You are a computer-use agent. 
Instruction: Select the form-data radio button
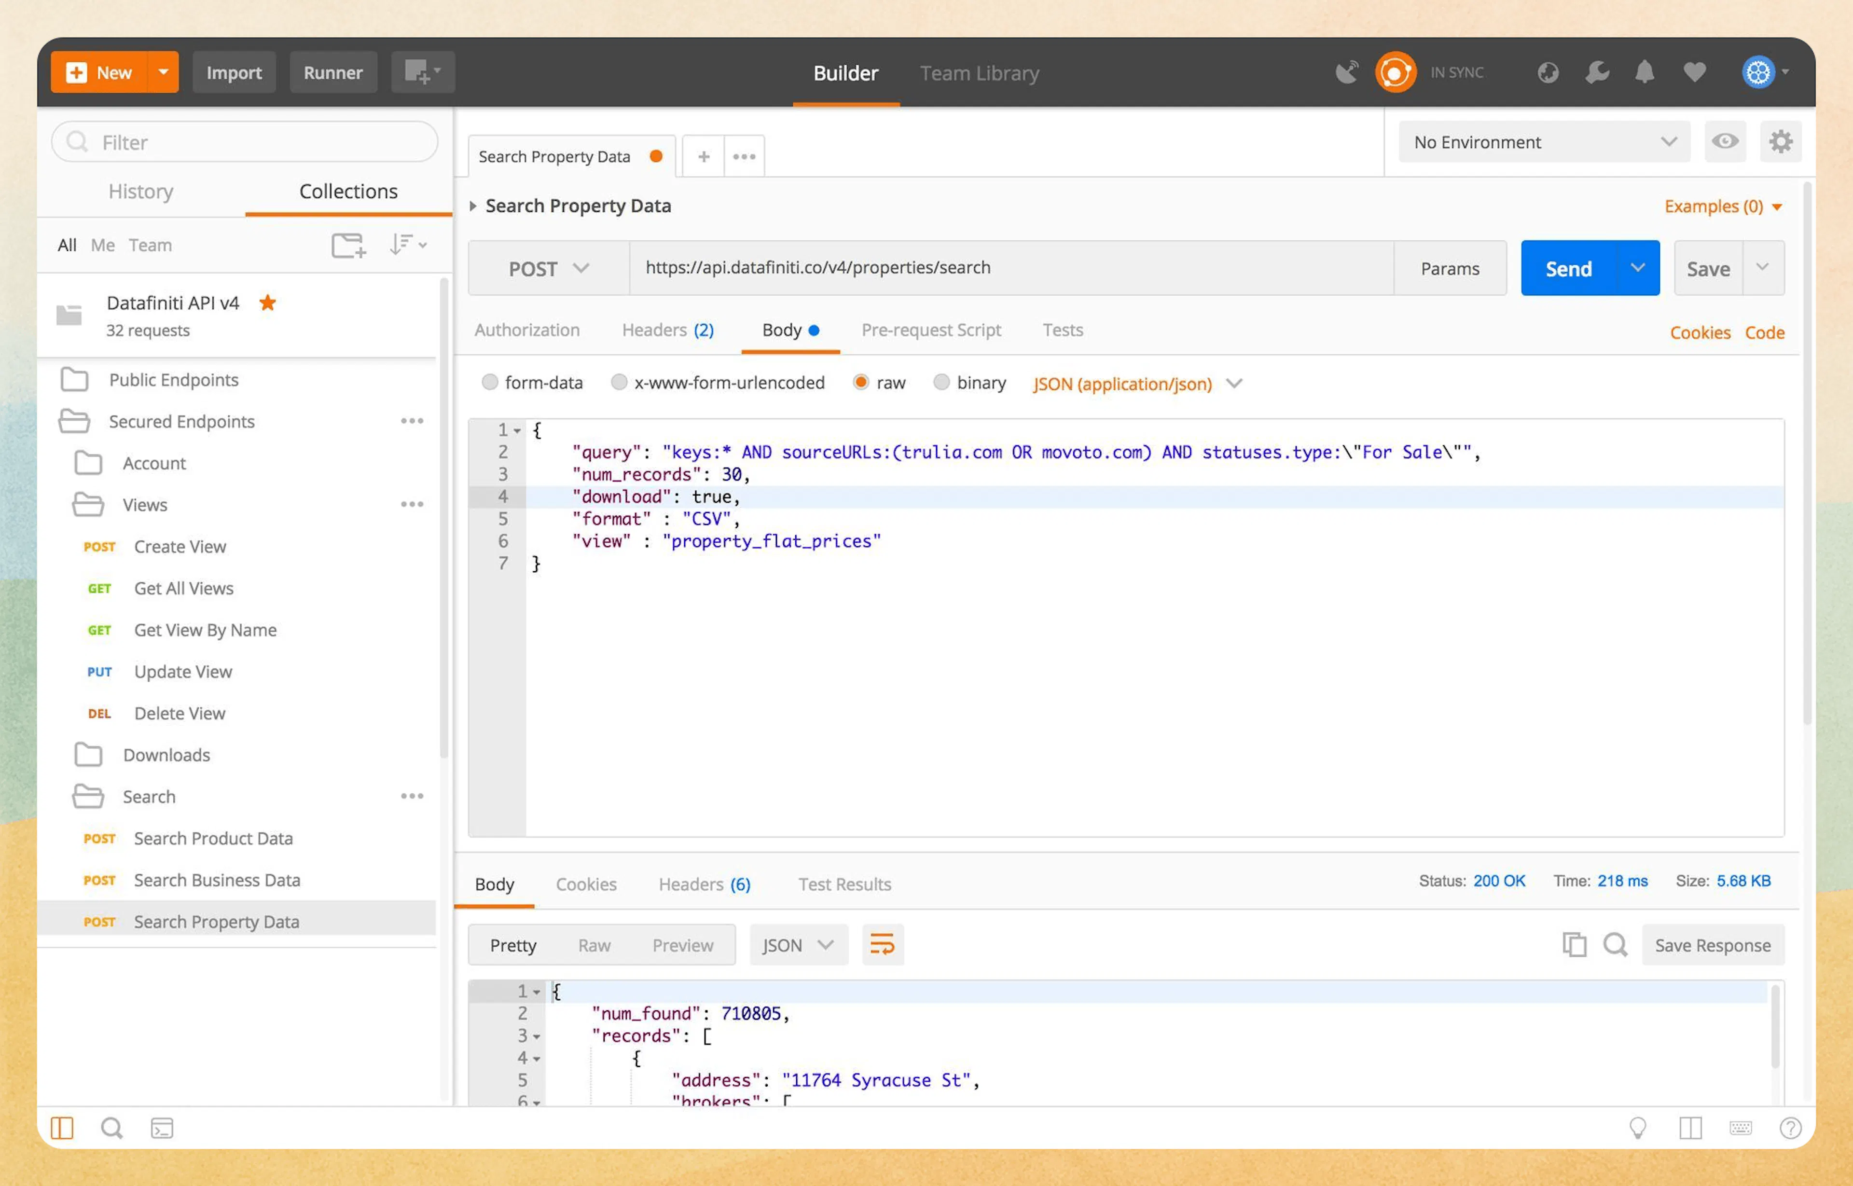pos(491,382)
